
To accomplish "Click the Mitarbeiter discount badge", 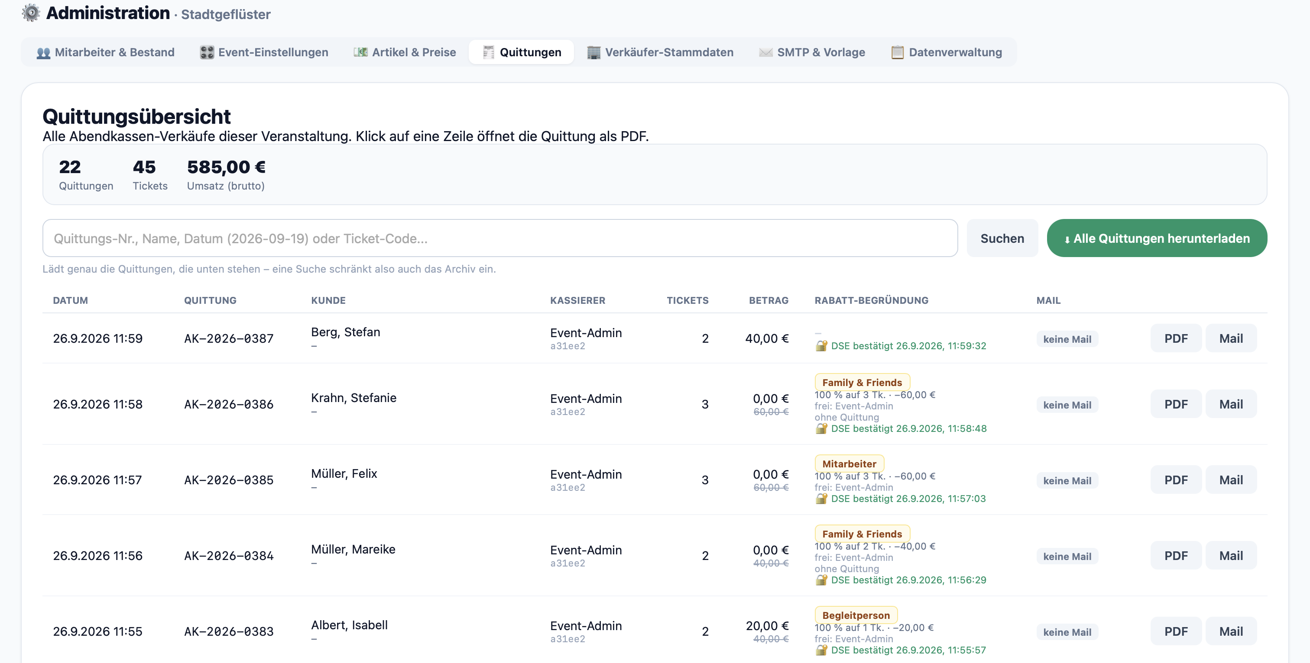I will 849,463.
